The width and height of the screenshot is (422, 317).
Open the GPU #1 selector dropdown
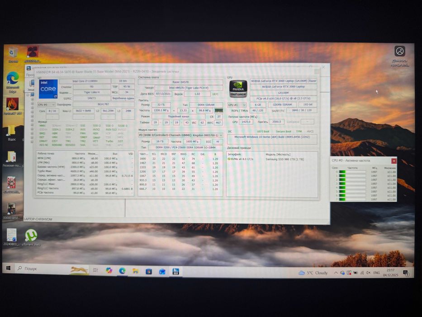coord(237,105)
